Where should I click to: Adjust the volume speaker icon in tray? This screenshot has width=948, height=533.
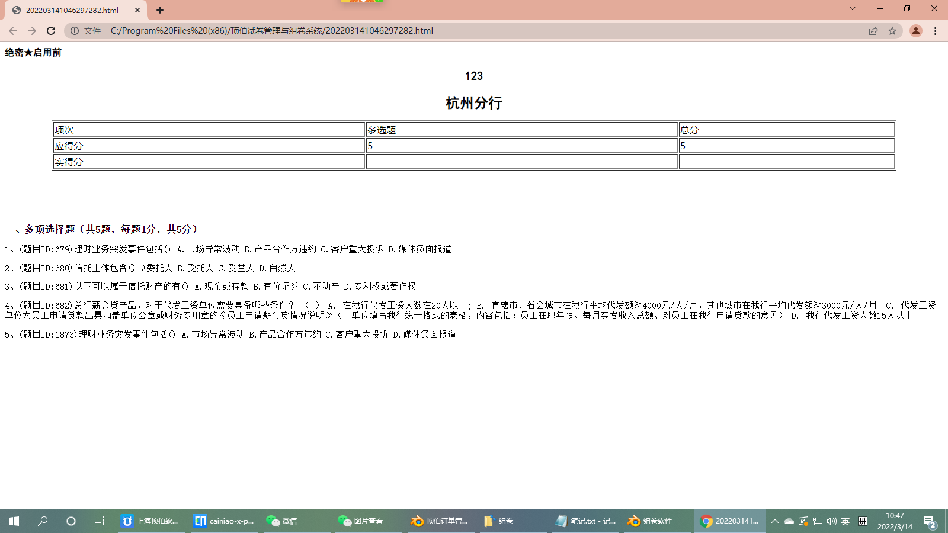[831, 521]
